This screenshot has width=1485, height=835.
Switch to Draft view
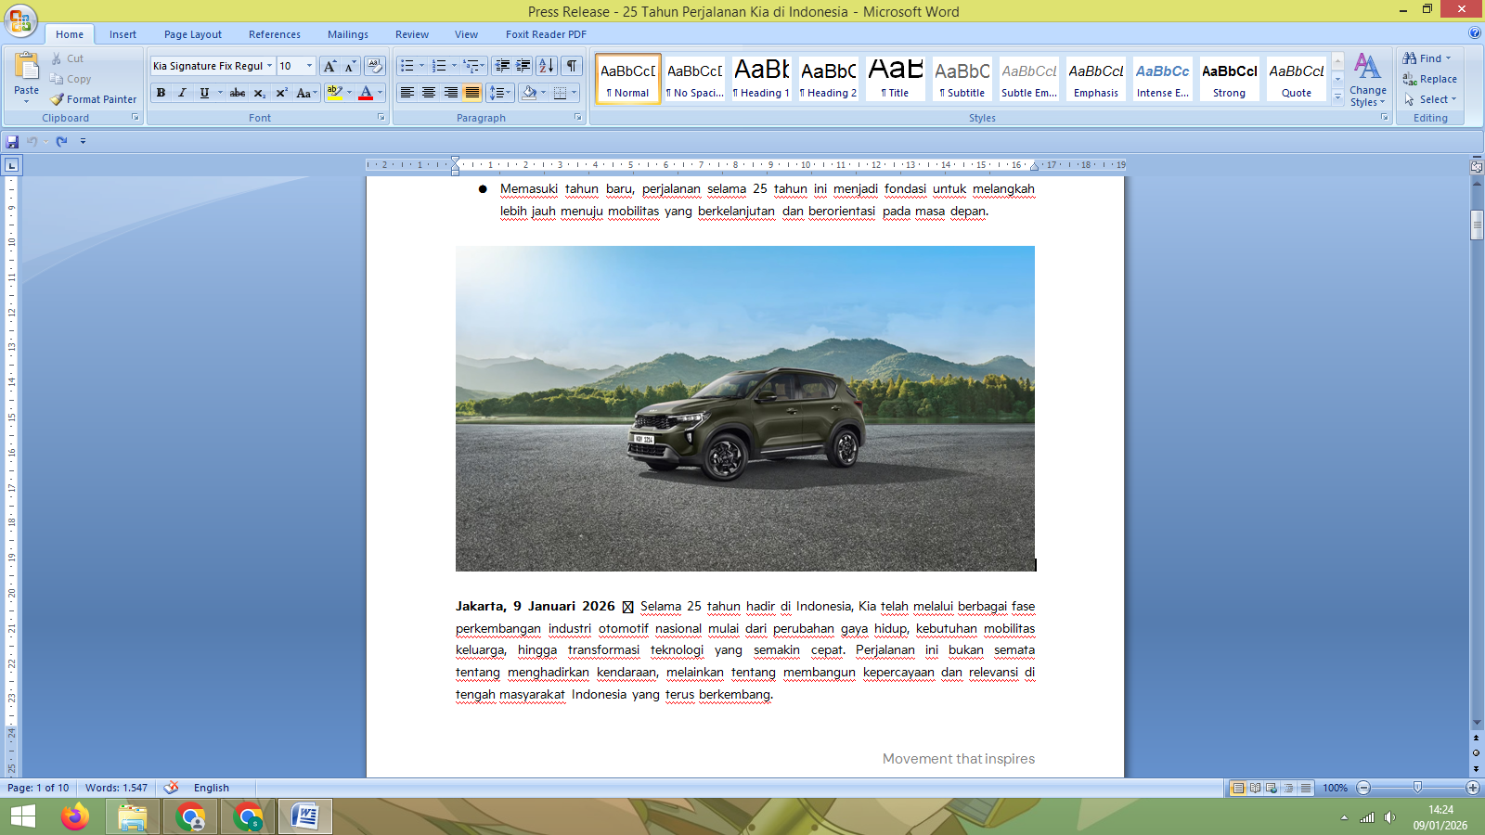coord(1306,788)
